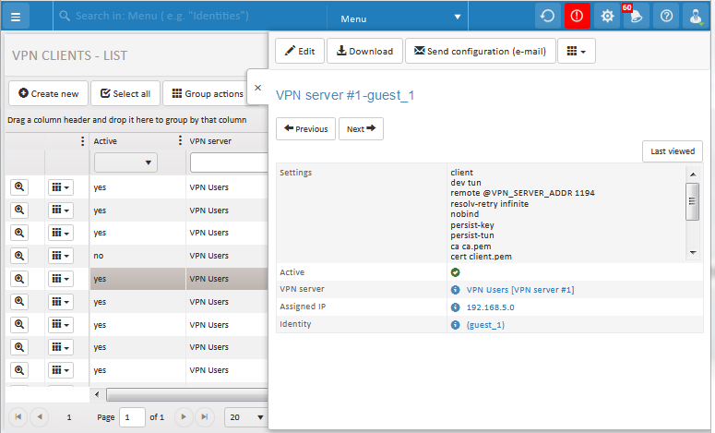Open the VPN Users [VPN server #1] link
This screenshot has width=715, height=433.
click(519, 290)
